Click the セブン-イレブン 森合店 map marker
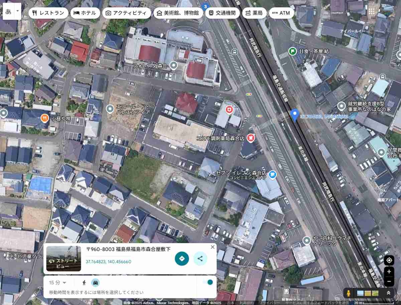This screenshot has width=401, height=305. 273,174
